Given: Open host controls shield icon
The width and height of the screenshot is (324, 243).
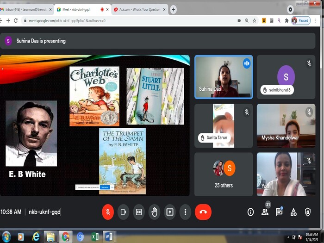Looking at the screenshot, I should 308,212.
